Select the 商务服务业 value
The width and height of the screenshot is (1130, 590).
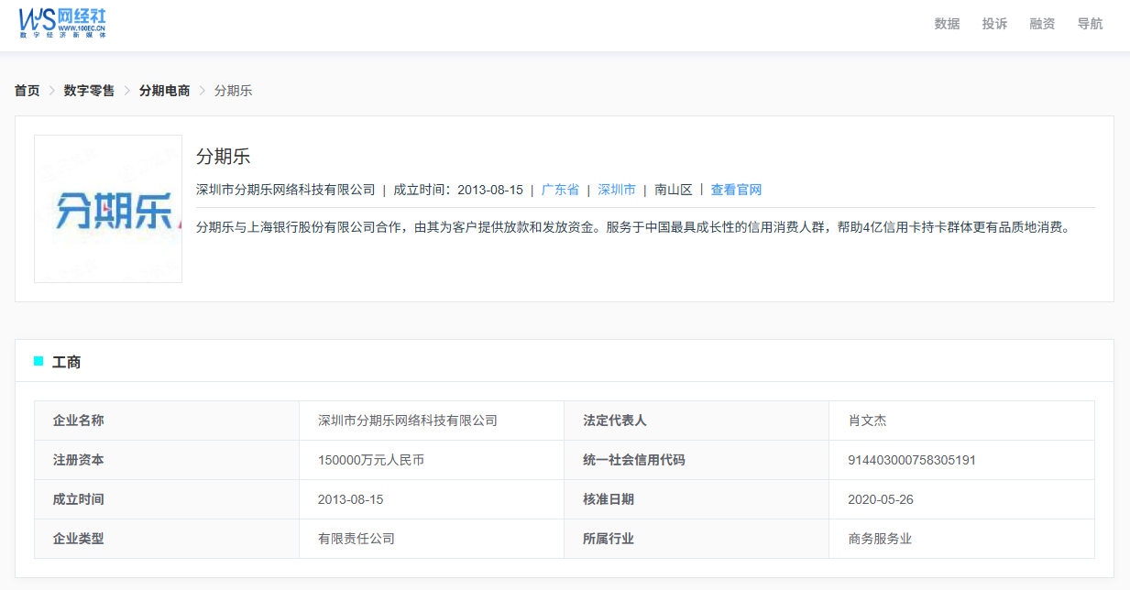coord(881,539)
